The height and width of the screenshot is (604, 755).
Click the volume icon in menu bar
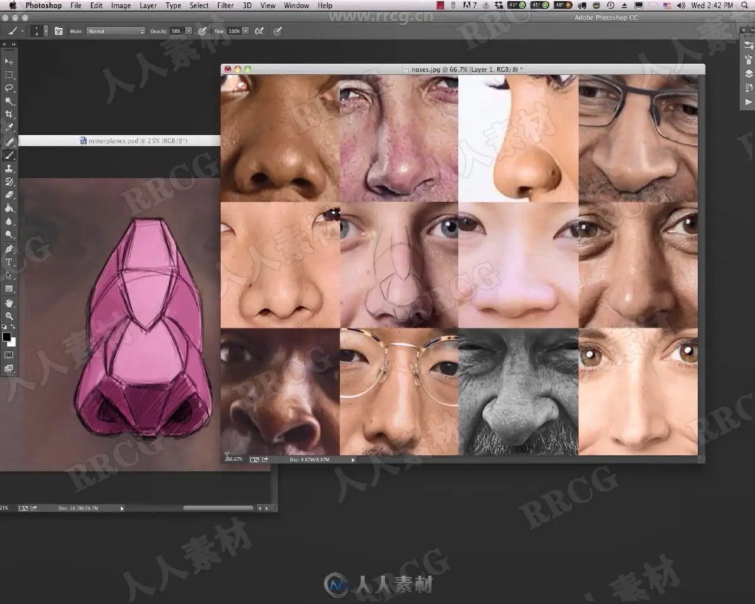click(681, 5)
